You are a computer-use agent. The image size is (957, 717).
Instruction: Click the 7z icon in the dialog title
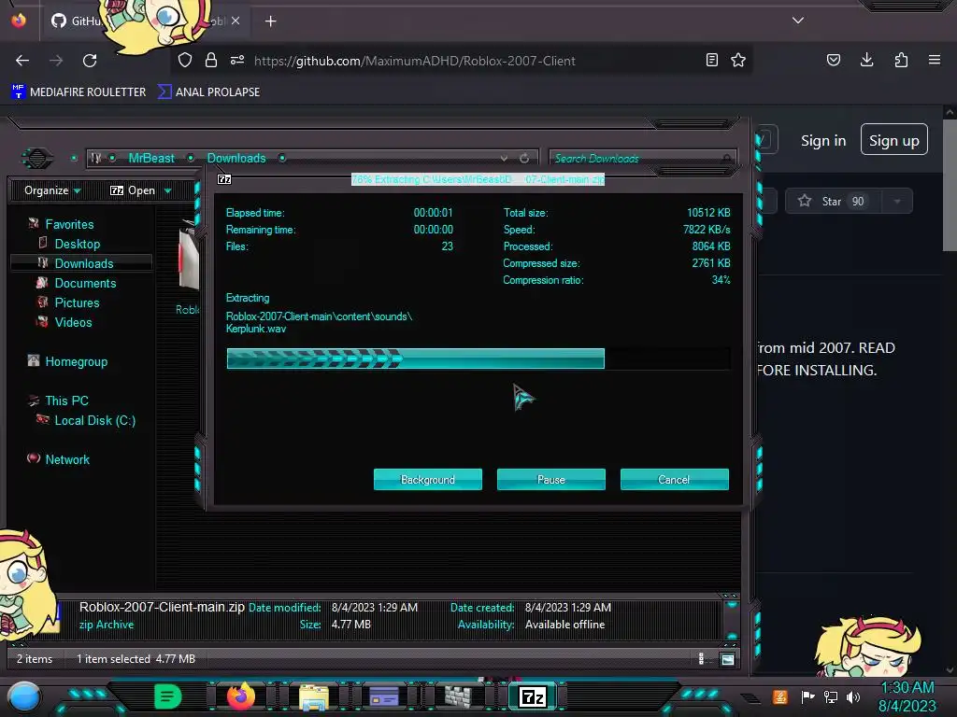point(224,179)
